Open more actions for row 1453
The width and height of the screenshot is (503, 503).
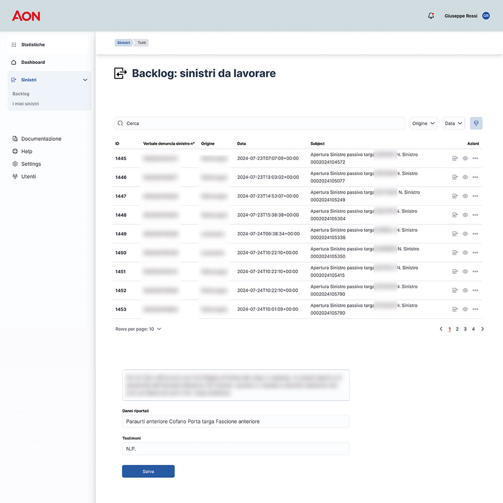475,309
